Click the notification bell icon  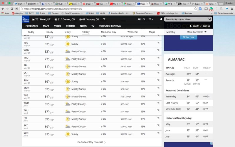[161, 19]
